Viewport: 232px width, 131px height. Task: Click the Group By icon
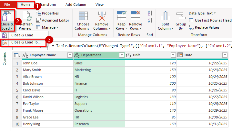pos(181,16)
